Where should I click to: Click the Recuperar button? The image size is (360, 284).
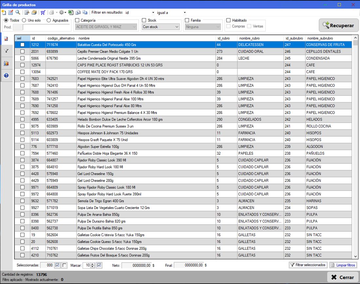pos(338,25)
